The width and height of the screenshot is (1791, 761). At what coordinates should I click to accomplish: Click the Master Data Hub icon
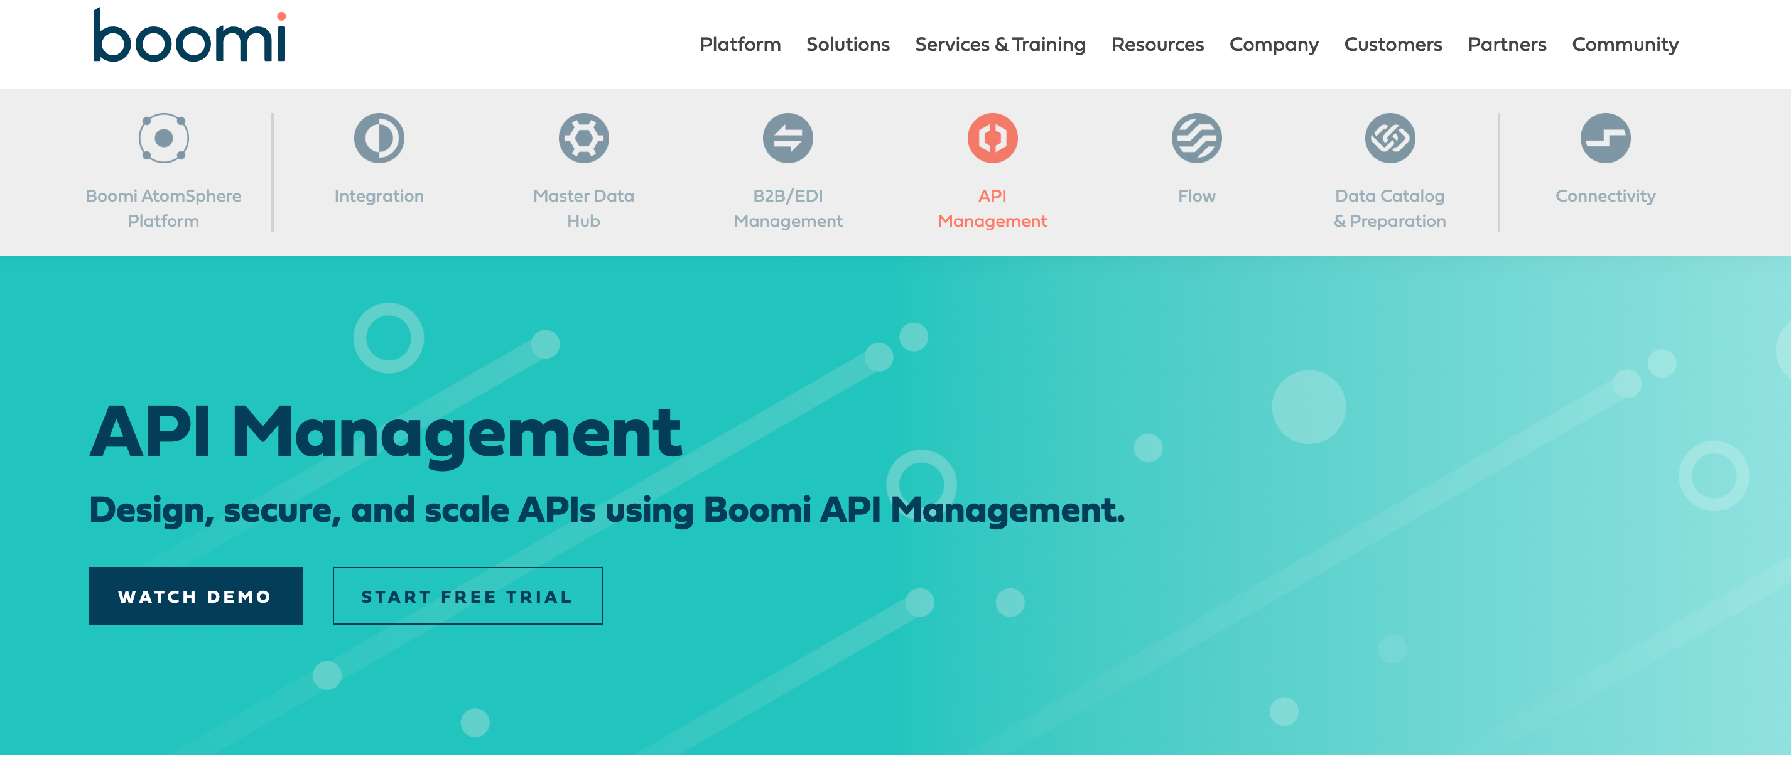coord(583,138)
